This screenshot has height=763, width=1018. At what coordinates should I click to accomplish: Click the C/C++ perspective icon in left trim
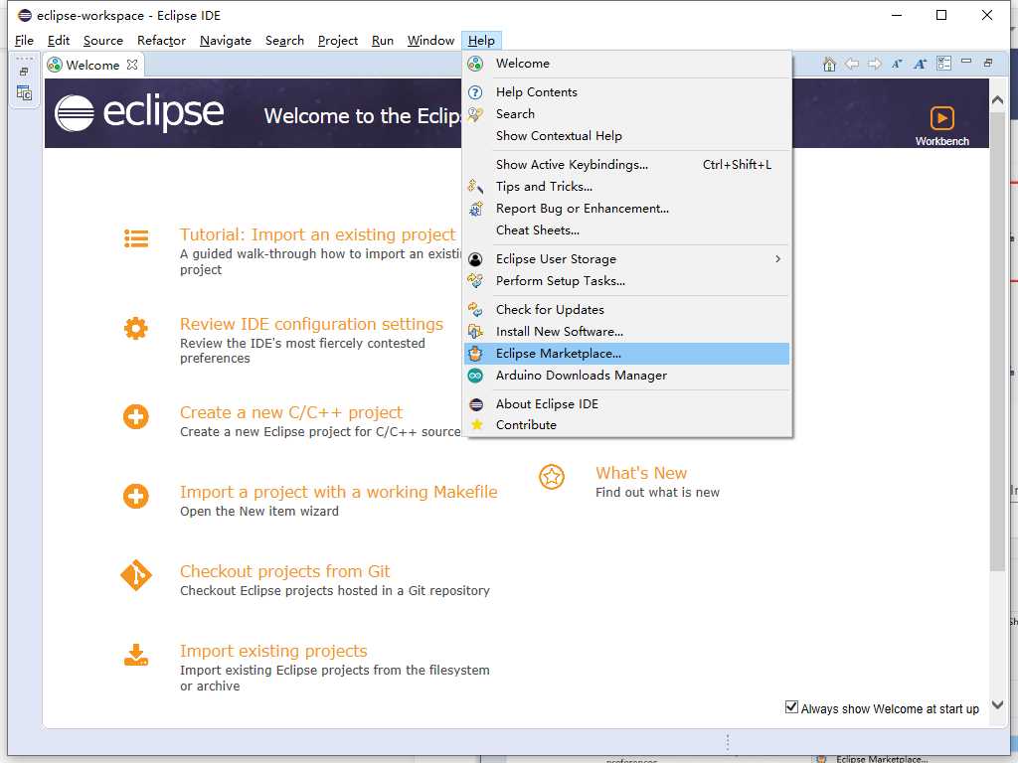(24, 92)
